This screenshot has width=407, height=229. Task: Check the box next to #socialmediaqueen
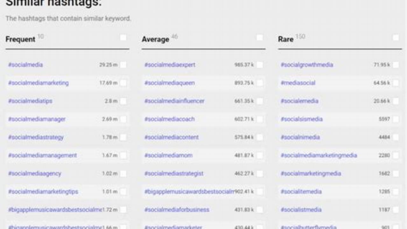coord(260,83)
